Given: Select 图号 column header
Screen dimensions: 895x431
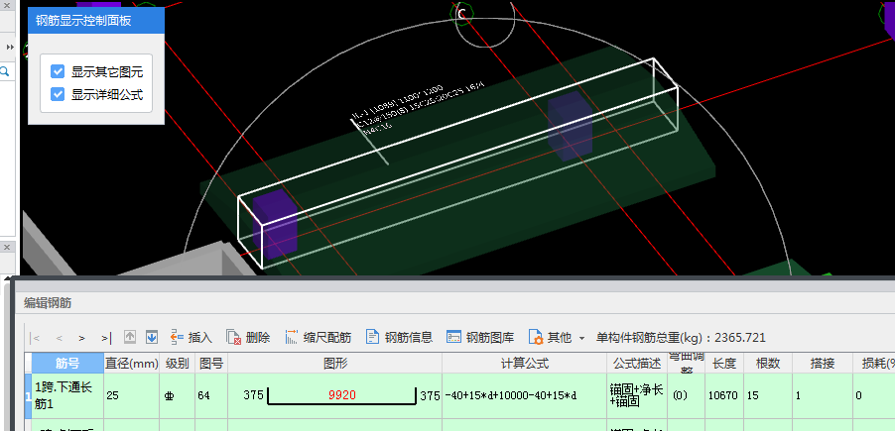Looking at the screenshot, I should (211, 364).
